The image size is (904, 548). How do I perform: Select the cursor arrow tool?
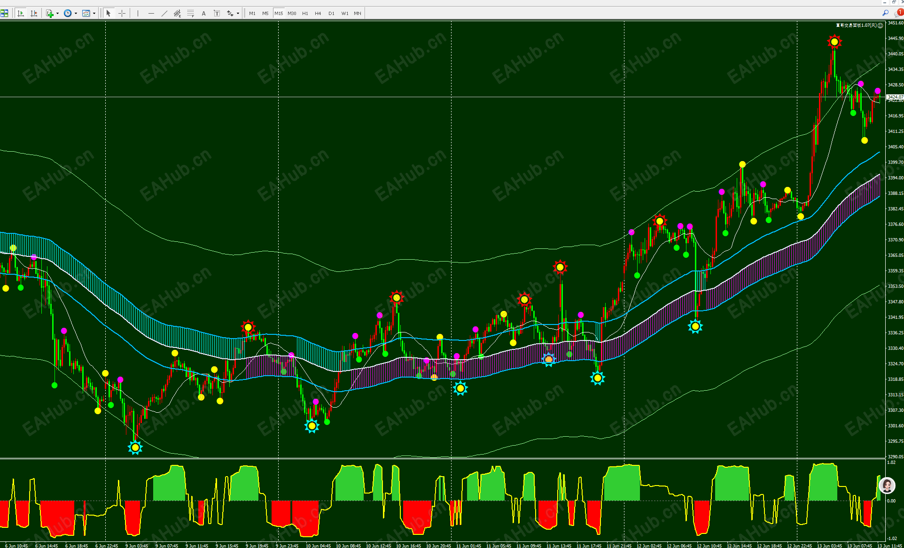tap(109, 13)
